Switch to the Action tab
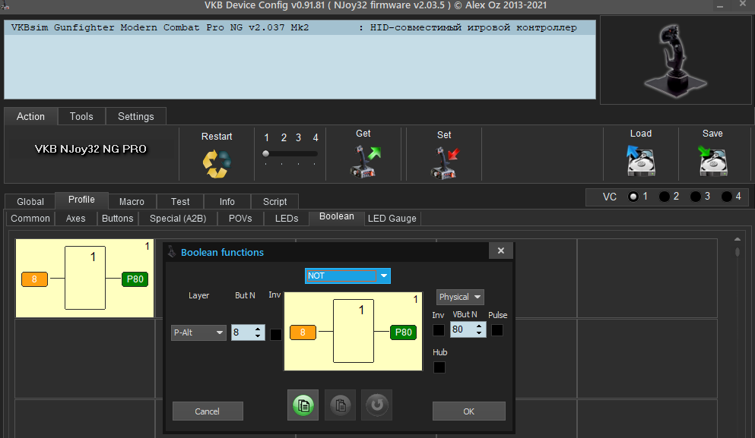Screen dimensions: 755x438 pos(31,116)
